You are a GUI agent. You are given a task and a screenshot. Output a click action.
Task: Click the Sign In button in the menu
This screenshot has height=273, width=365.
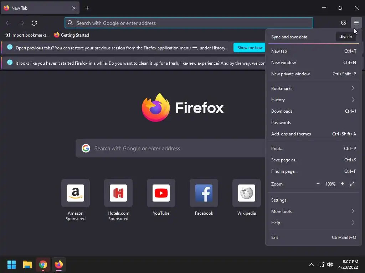346,37
